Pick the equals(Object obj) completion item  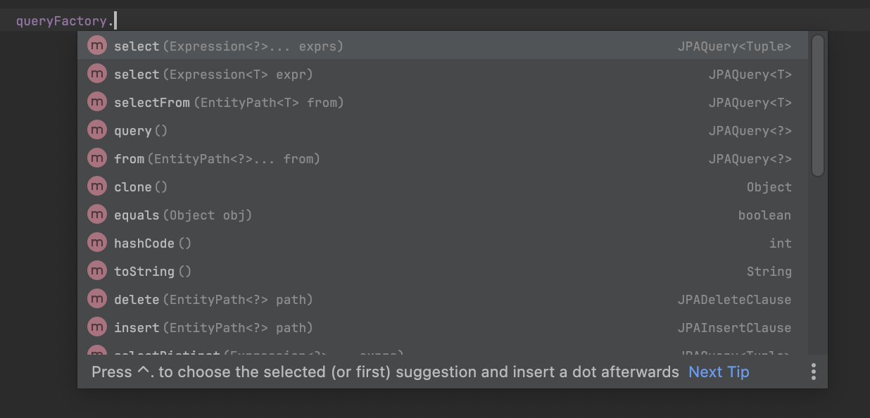443,215
